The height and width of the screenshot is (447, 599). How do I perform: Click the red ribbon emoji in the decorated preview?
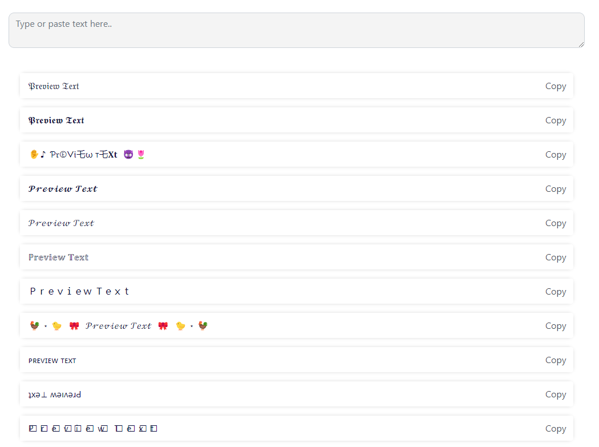point(74,325)
